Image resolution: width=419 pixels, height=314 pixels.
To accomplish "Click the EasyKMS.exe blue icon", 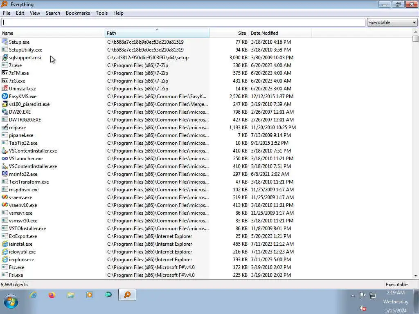I will [5, 96].
